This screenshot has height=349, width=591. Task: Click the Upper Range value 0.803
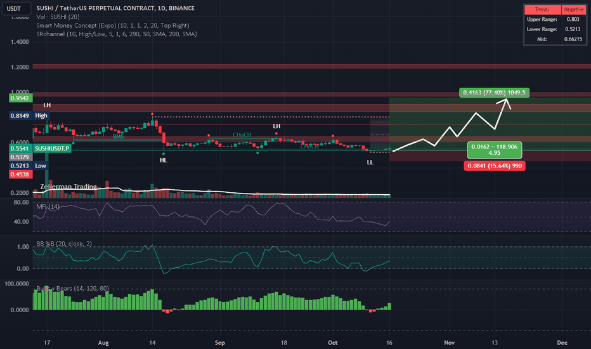[x=573, y=19]
